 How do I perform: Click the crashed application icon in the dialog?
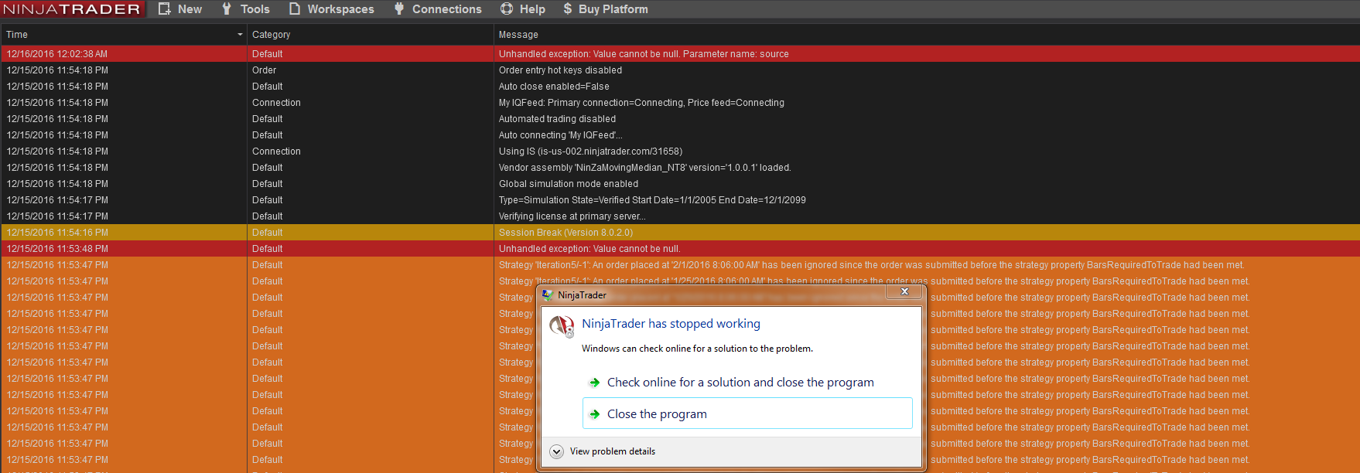562,325
